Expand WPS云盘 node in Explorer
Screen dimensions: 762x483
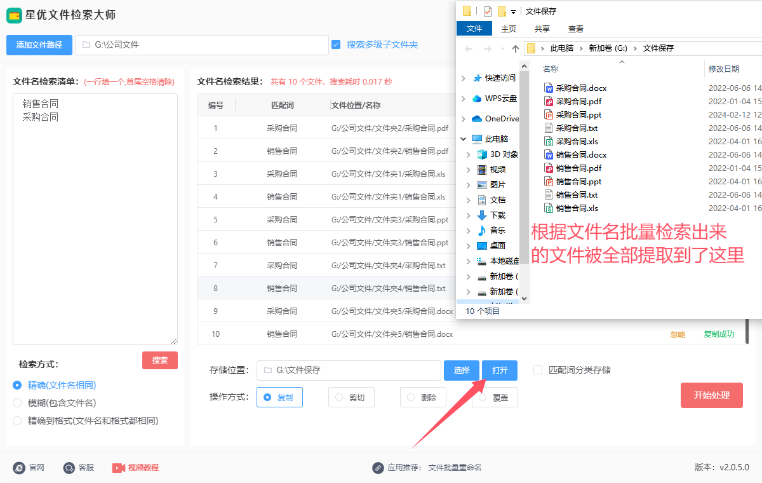[x=464, y=99]
